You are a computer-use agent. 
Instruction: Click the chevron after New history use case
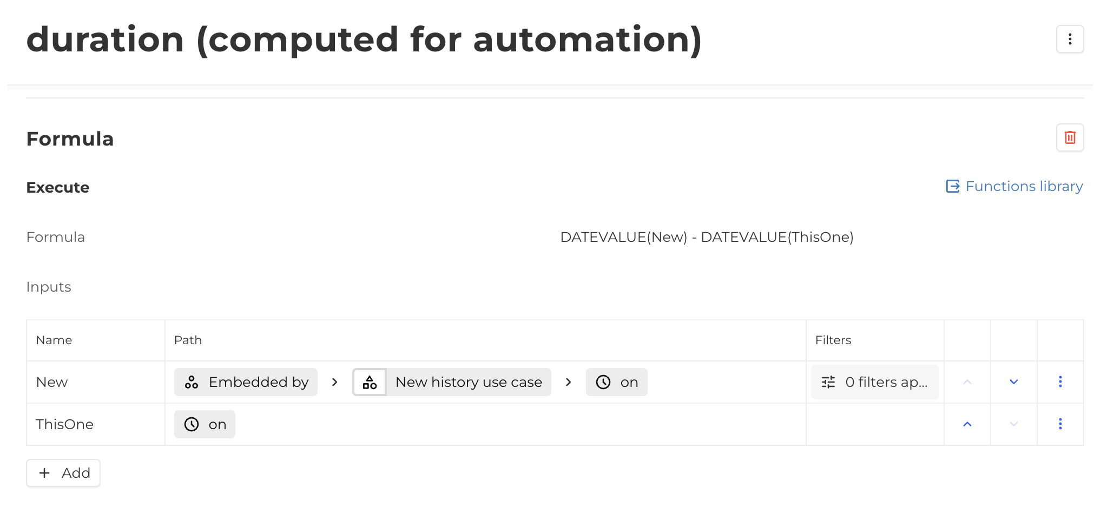coord(568,382)
